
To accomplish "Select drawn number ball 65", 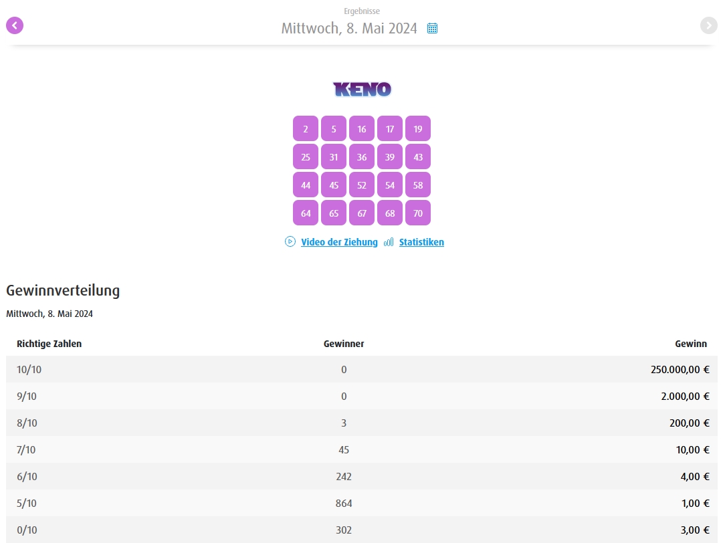I will click(334, 213).
